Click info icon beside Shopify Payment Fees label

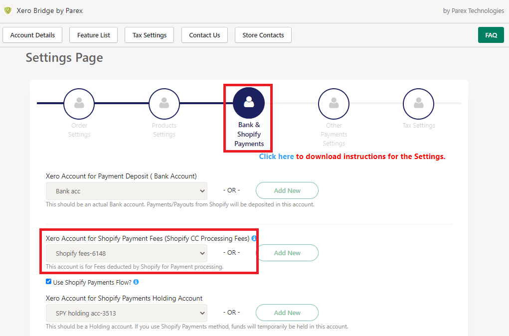254,238
